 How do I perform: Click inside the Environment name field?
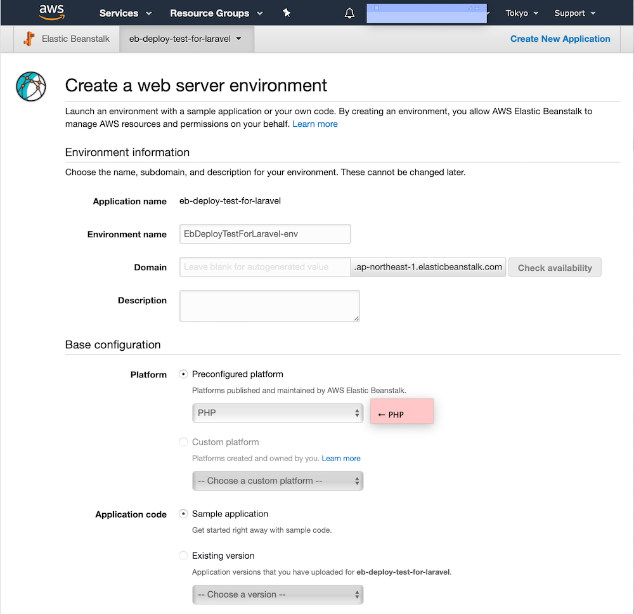click(x=264, y=234)
